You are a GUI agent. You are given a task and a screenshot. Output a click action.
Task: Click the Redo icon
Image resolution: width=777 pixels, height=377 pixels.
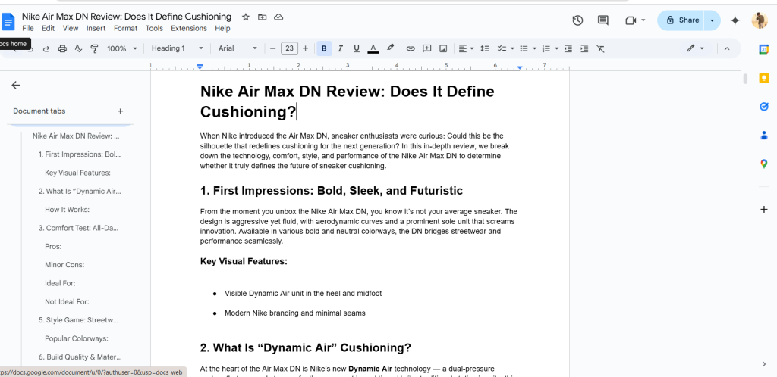(x=46, y=48)
